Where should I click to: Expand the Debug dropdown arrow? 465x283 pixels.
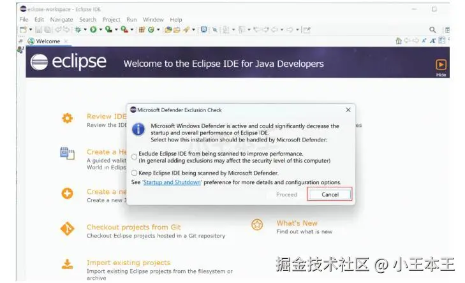[85, 29]
